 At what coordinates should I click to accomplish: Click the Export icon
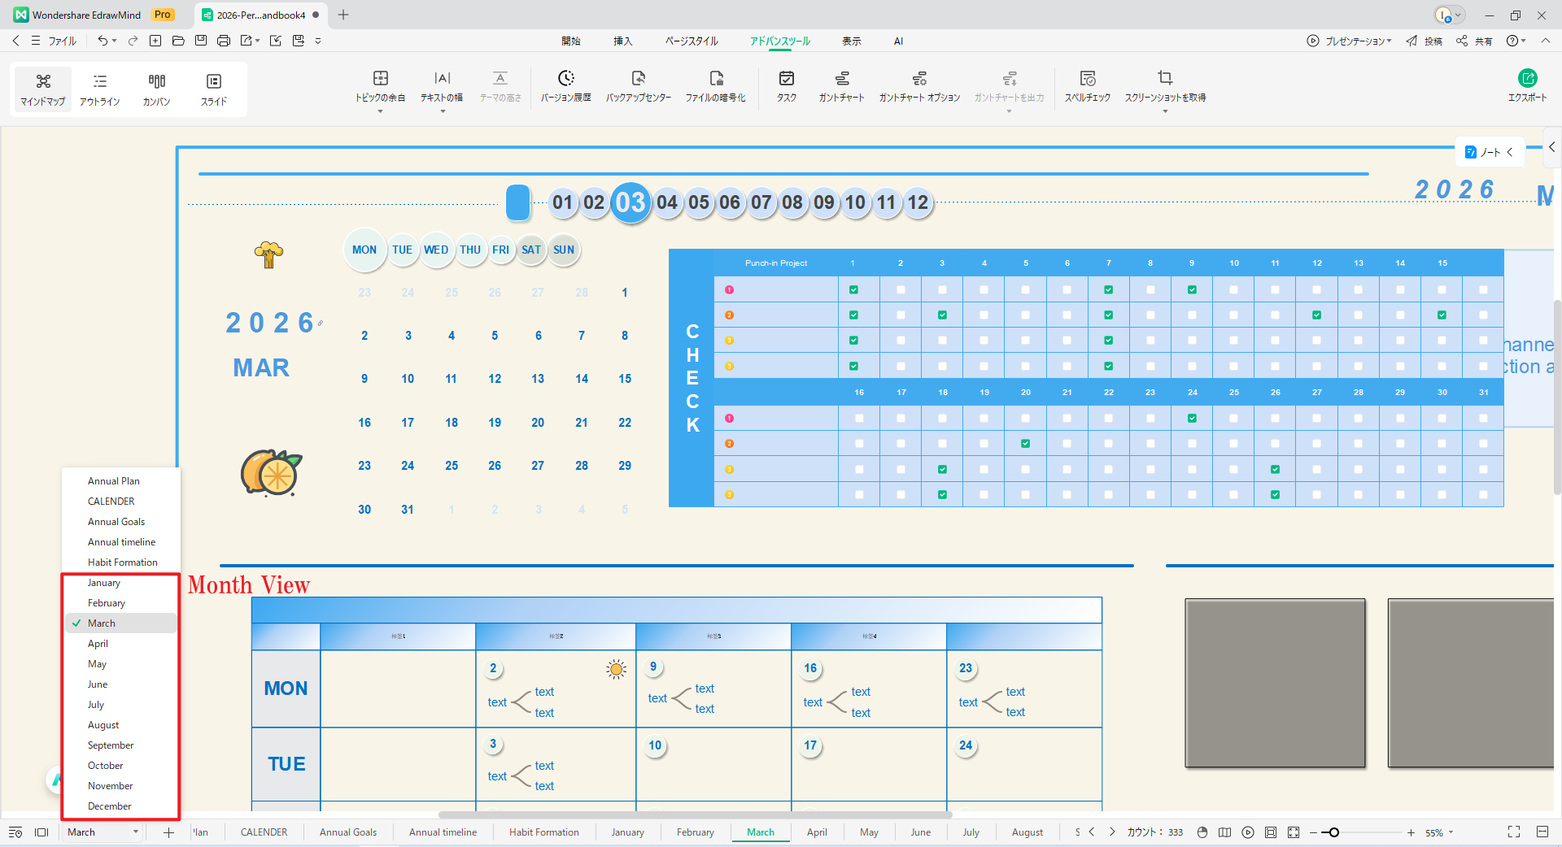pyautogui.click(x=1527, y=85)
